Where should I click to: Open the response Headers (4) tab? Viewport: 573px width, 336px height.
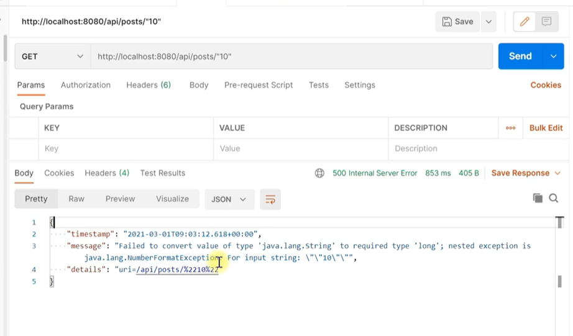click(107, 173)
